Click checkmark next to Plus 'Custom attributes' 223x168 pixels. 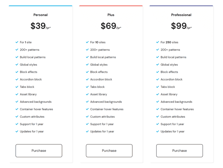click(x=87, y=116)
